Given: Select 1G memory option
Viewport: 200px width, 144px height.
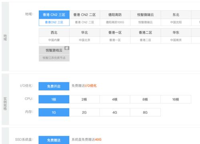Looking at the screenshot, I should click(x=54, y=112).
